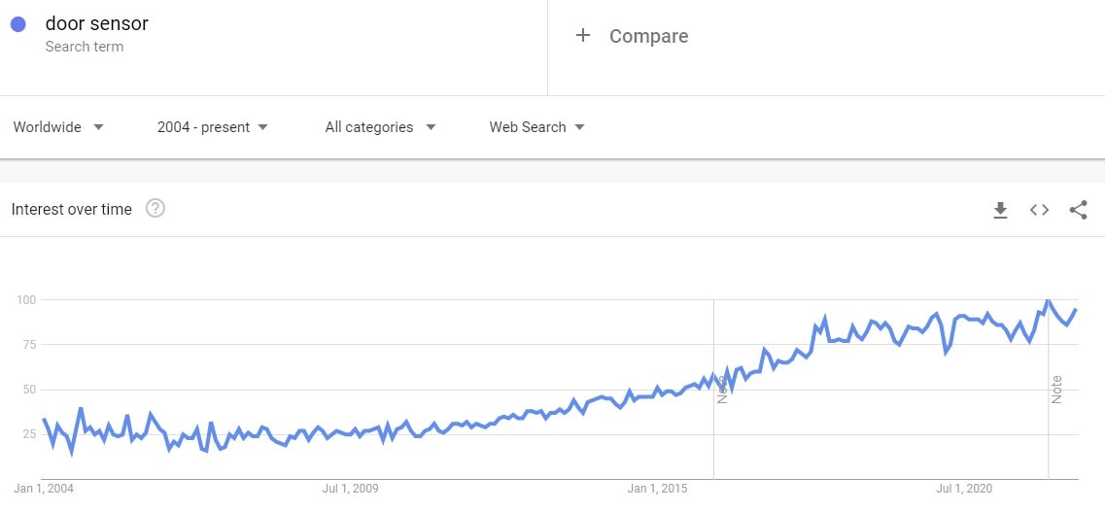Click the blue dot beside door sensor
Screen dimensions: 1105x511
click(x=18, y=24)
